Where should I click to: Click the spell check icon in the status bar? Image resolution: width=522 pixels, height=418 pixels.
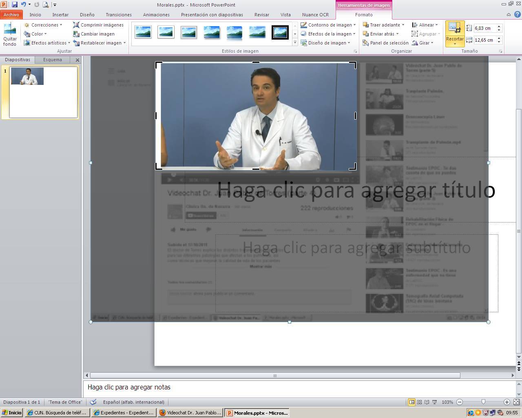point(93,402)
